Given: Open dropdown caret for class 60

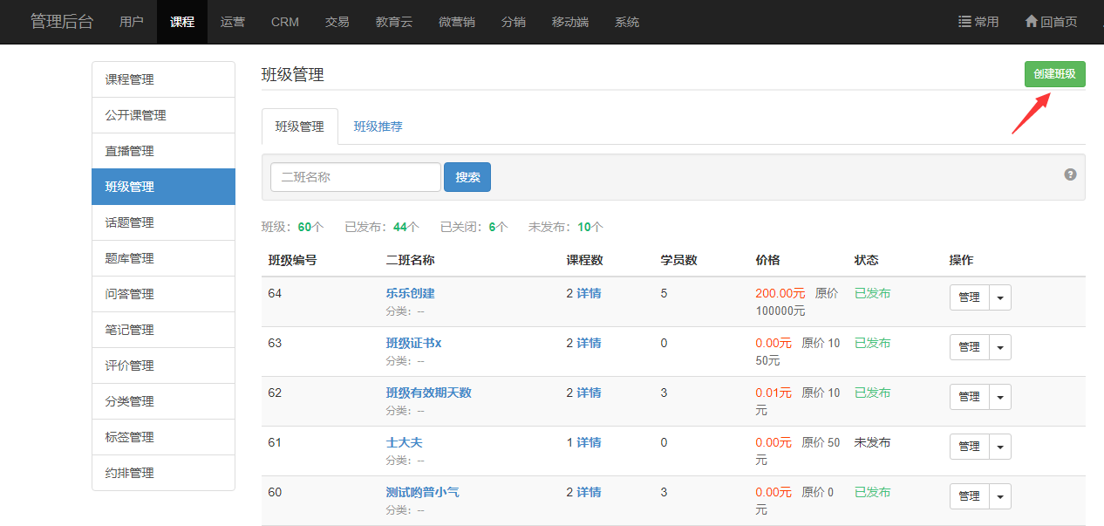Looking at the screenshot, I should (x=1000, y=496).
